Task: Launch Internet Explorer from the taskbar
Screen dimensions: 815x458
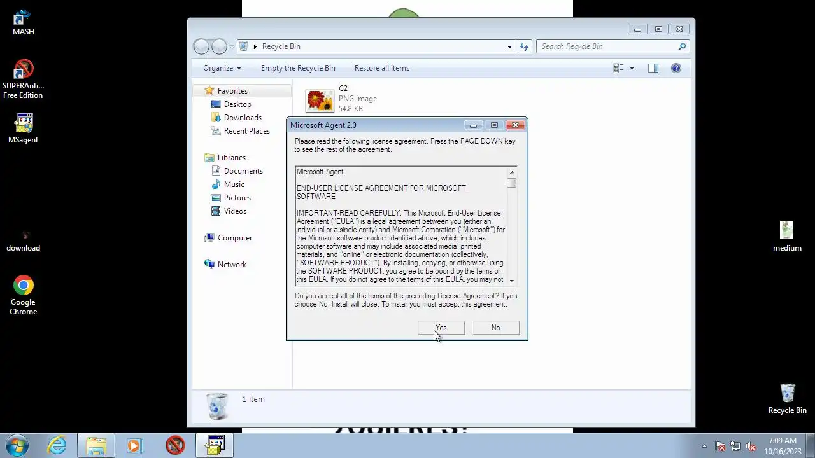Action: pos(57,445)
